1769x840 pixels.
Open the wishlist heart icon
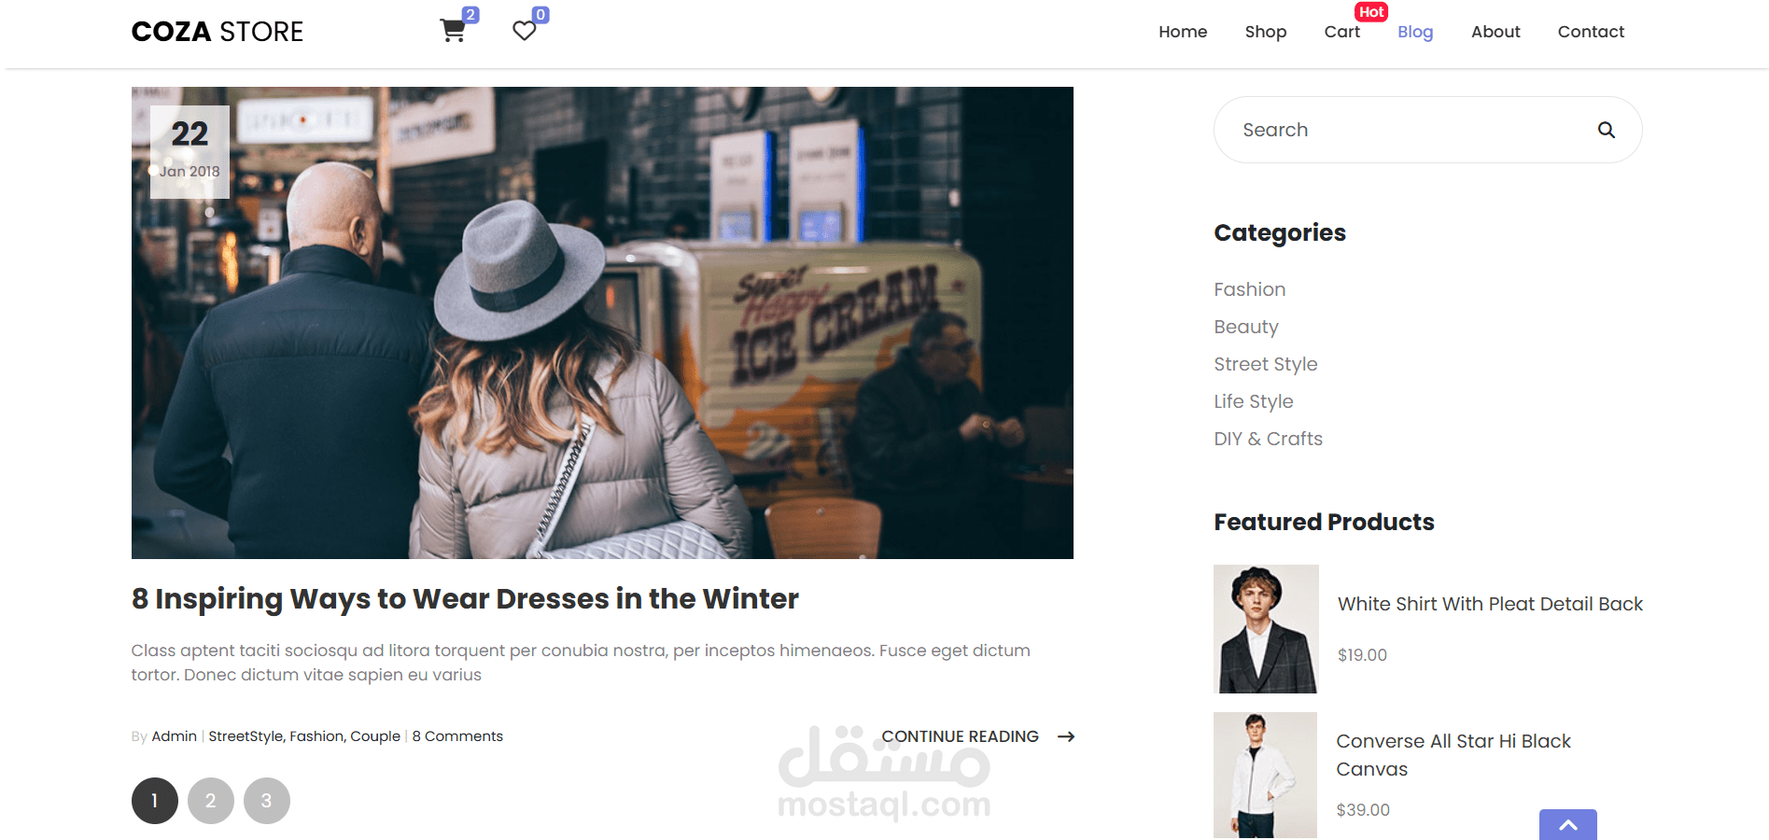525,31
